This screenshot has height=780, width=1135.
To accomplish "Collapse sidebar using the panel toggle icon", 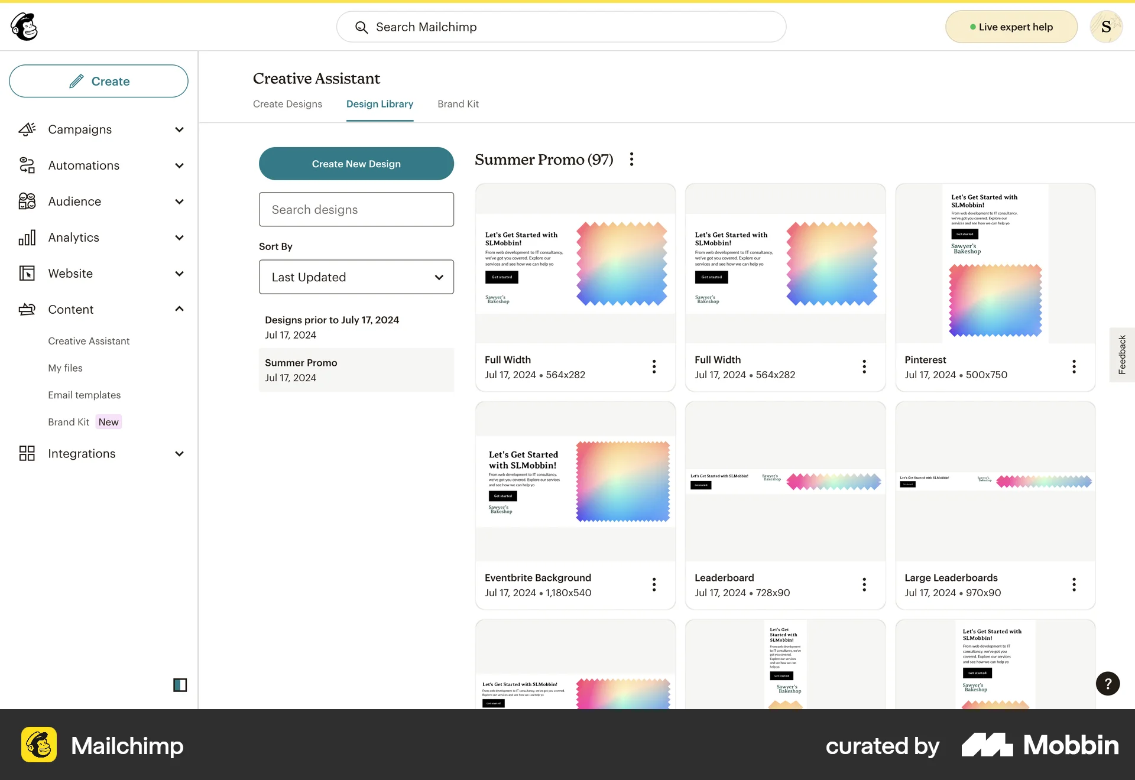I will [x=180, y=685].
